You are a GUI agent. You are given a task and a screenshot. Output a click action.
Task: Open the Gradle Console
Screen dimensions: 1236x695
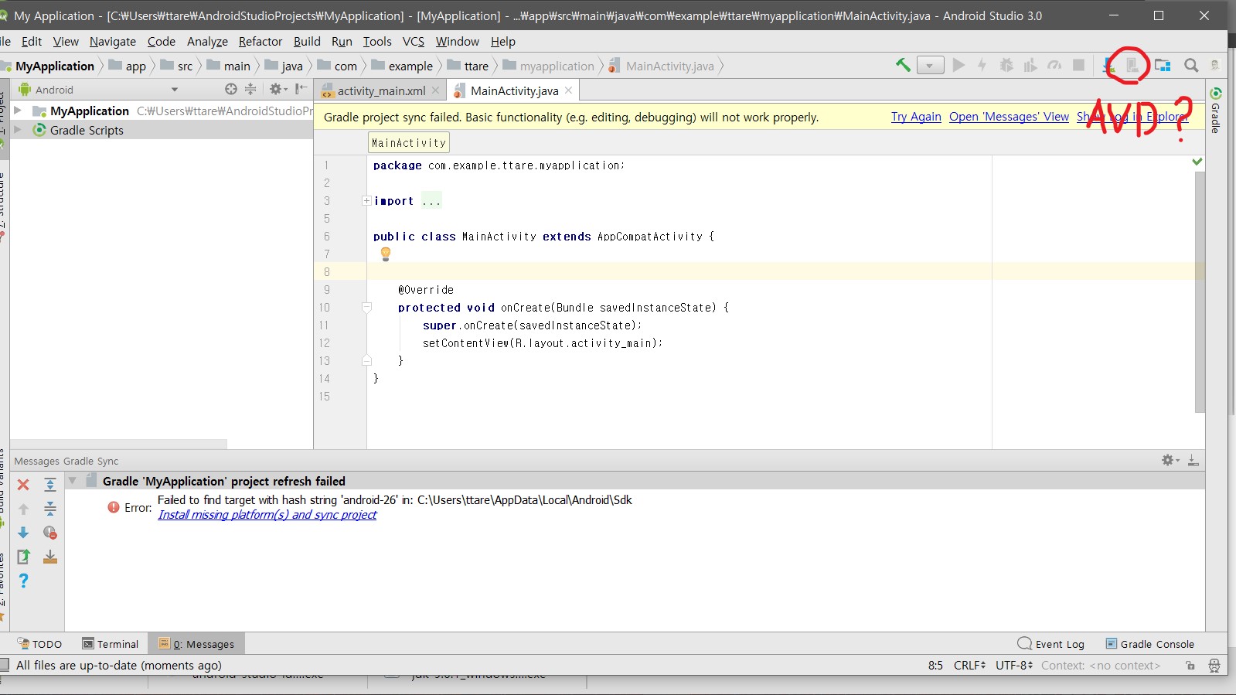click(x=1150, y=644)
